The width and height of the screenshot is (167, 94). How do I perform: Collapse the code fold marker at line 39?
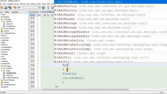[x=38, y=86]
